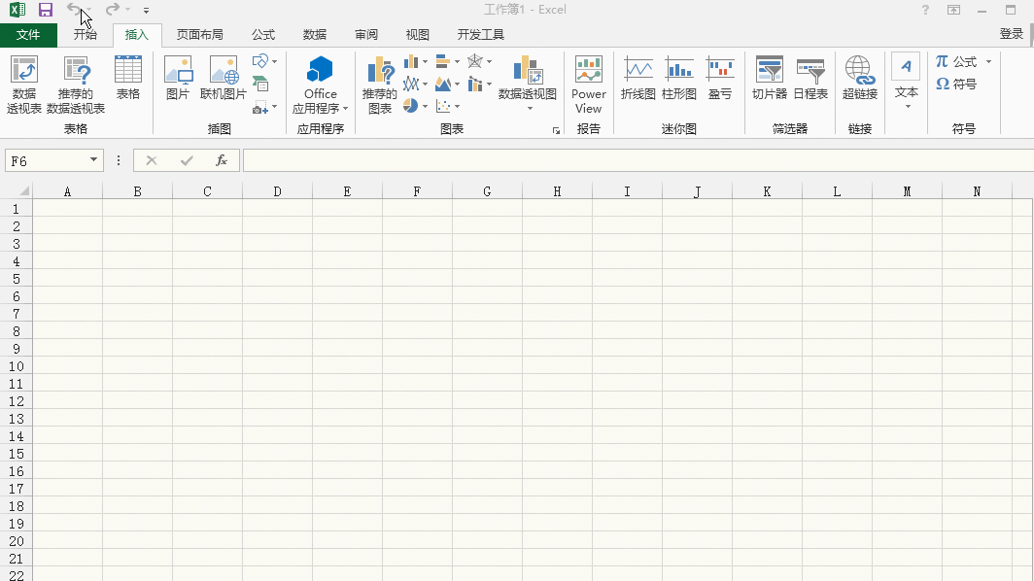Switch to the Page Layout (页面布局) tab
The image size is (1034, 581).
pos(200,34)
